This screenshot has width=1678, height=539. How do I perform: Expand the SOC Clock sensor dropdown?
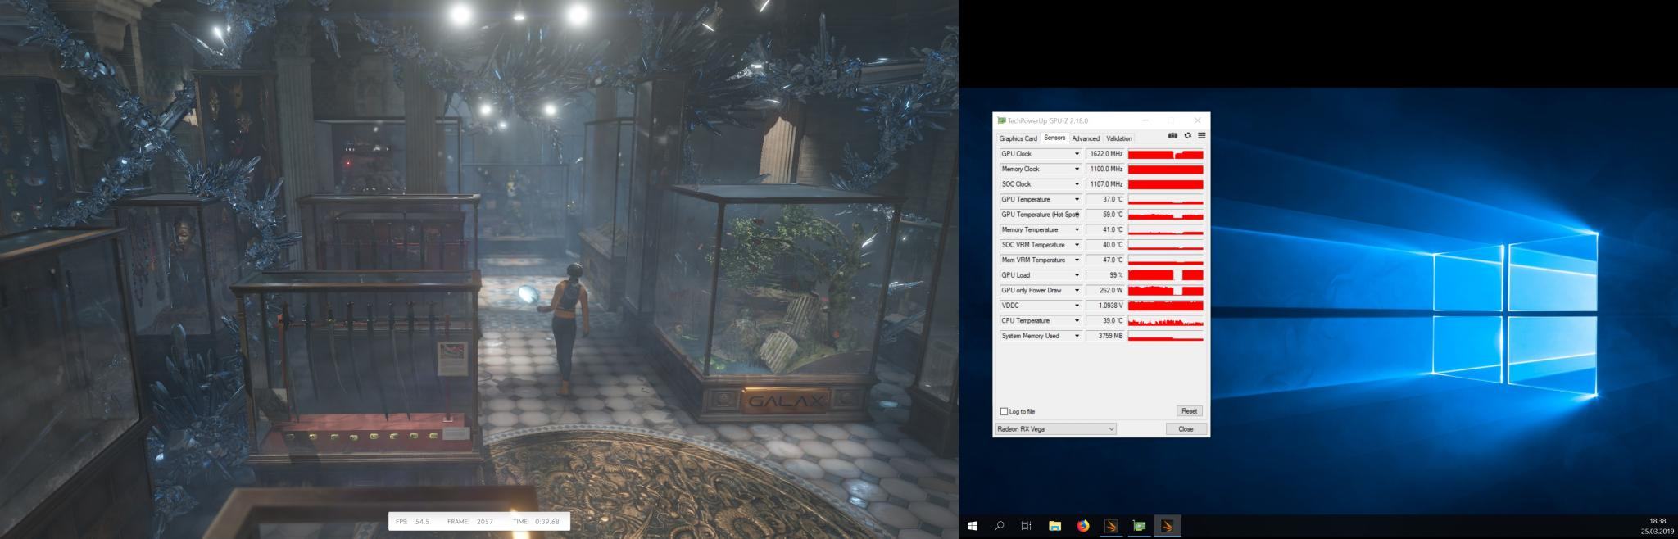[1077, 184]
